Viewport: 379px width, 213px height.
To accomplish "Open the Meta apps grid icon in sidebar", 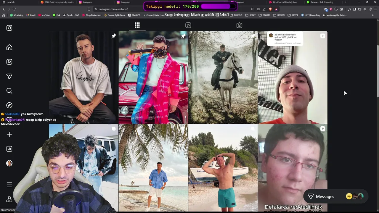I will point(9,199).
